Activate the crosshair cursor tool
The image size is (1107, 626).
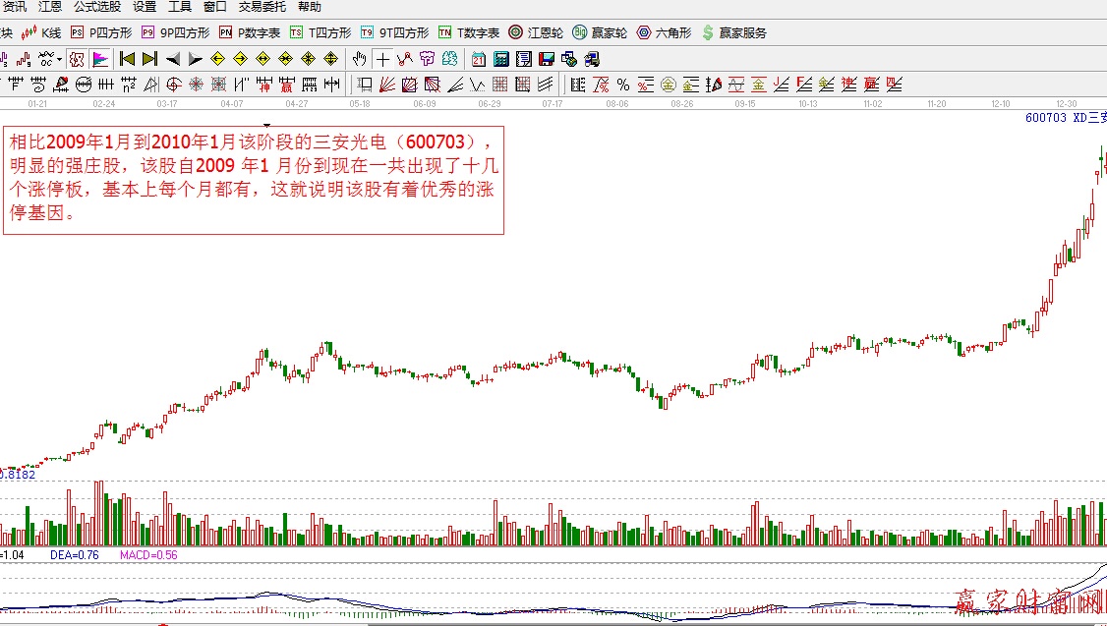pyautogui.click(x=381, y=59)
